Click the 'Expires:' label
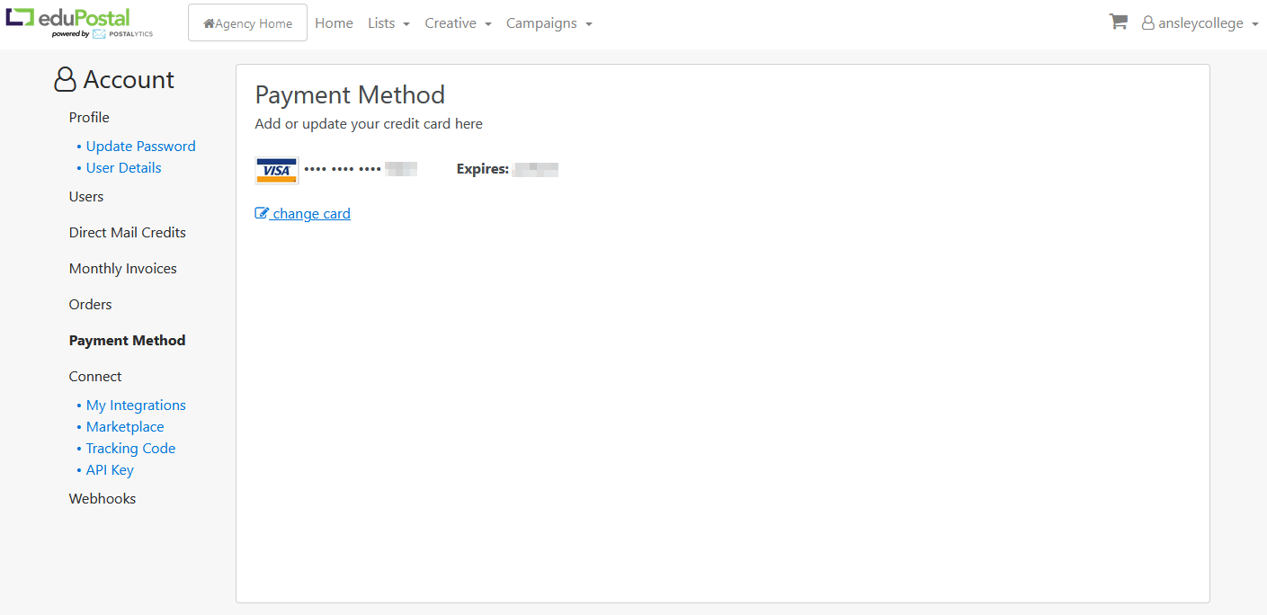1267x615 pixels. tap(483, 169)
